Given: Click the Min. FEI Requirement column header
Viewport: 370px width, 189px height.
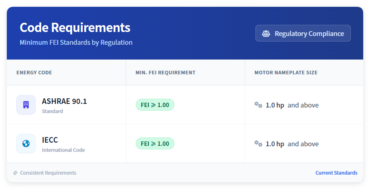Looking at the screenshot, I should (x=165, y=73).
